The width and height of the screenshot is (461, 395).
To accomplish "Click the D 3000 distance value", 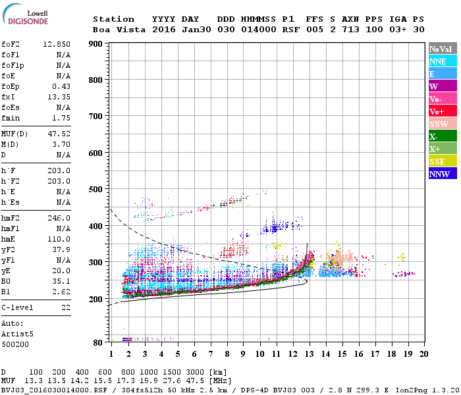I will [x=195, y=373].
